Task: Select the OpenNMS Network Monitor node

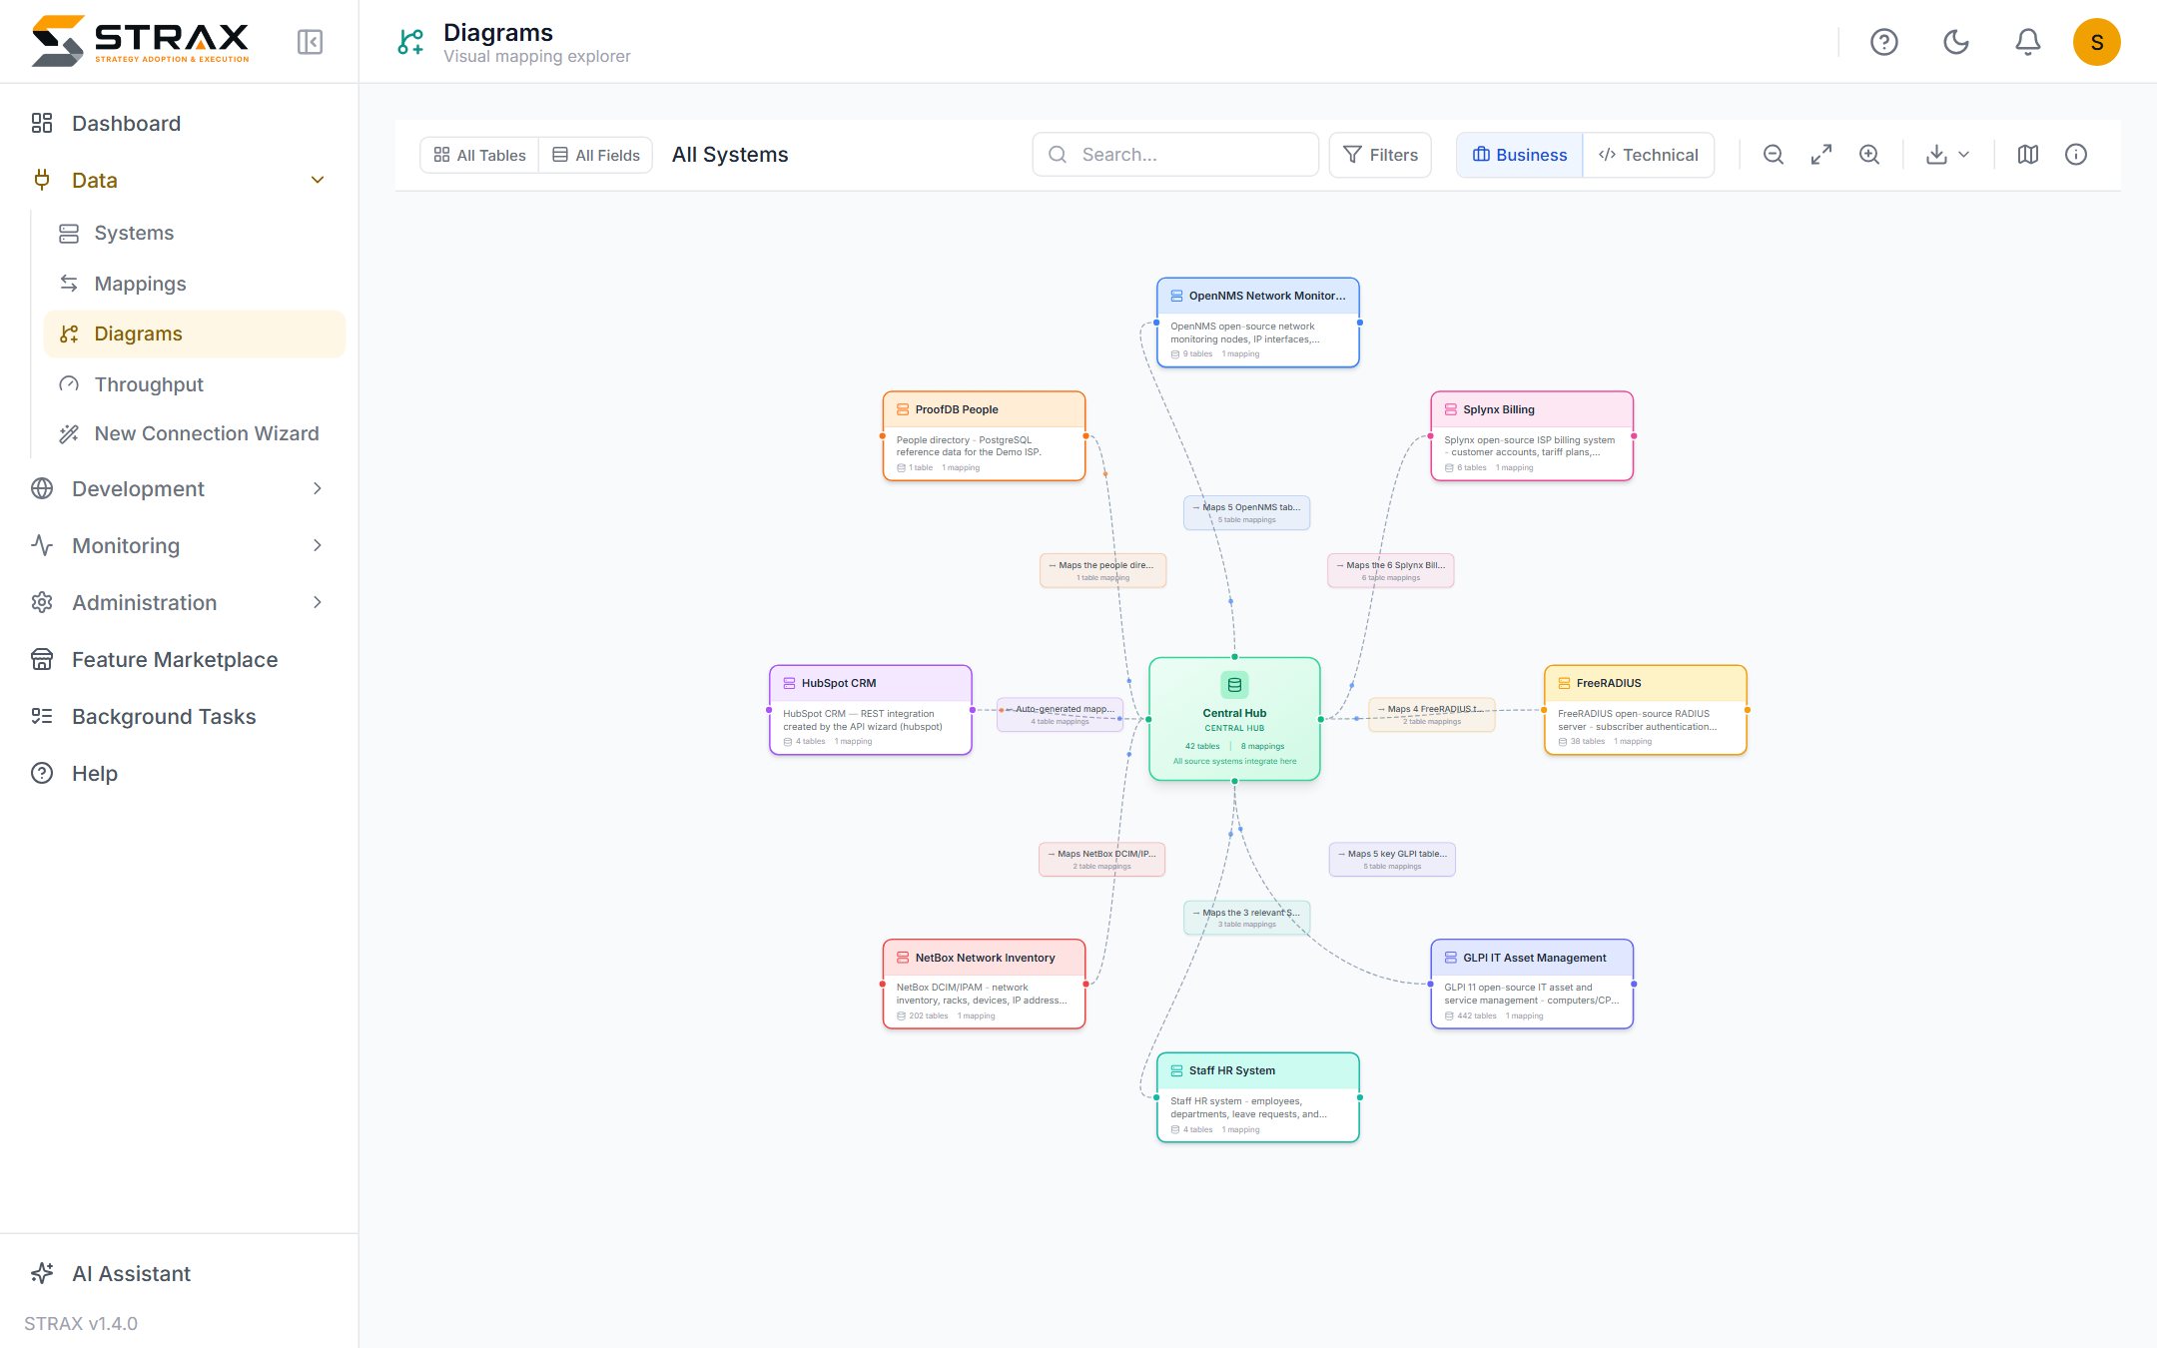Action: click(1257, 323)
